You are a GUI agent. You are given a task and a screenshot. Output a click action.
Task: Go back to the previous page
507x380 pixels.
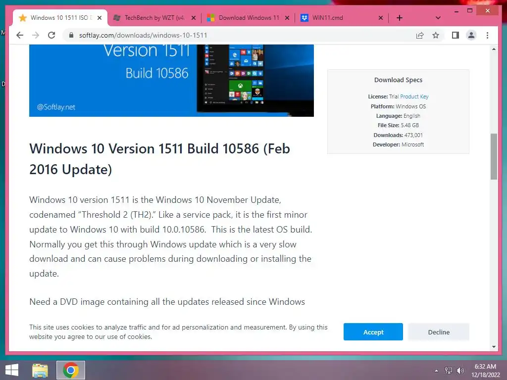[x=20, y=35]
